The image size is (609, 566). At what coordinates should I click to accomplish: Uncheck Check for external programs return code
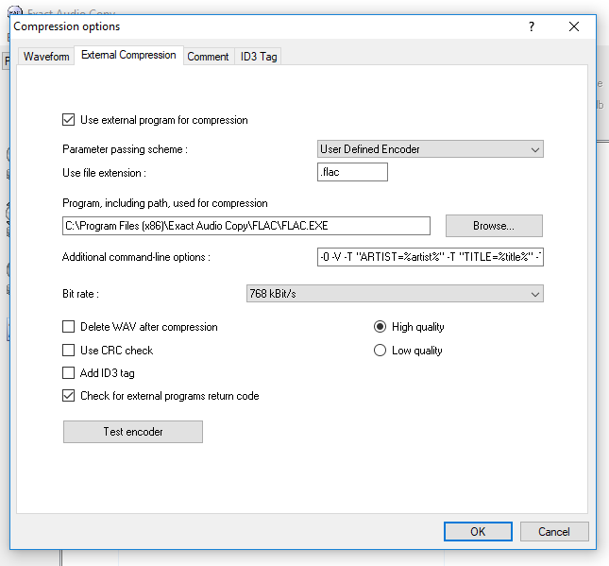pyautogui.click(x=68, y=396)
